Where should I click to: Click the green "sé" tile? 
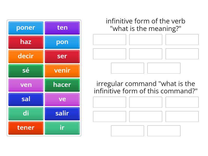click(26, 71)
